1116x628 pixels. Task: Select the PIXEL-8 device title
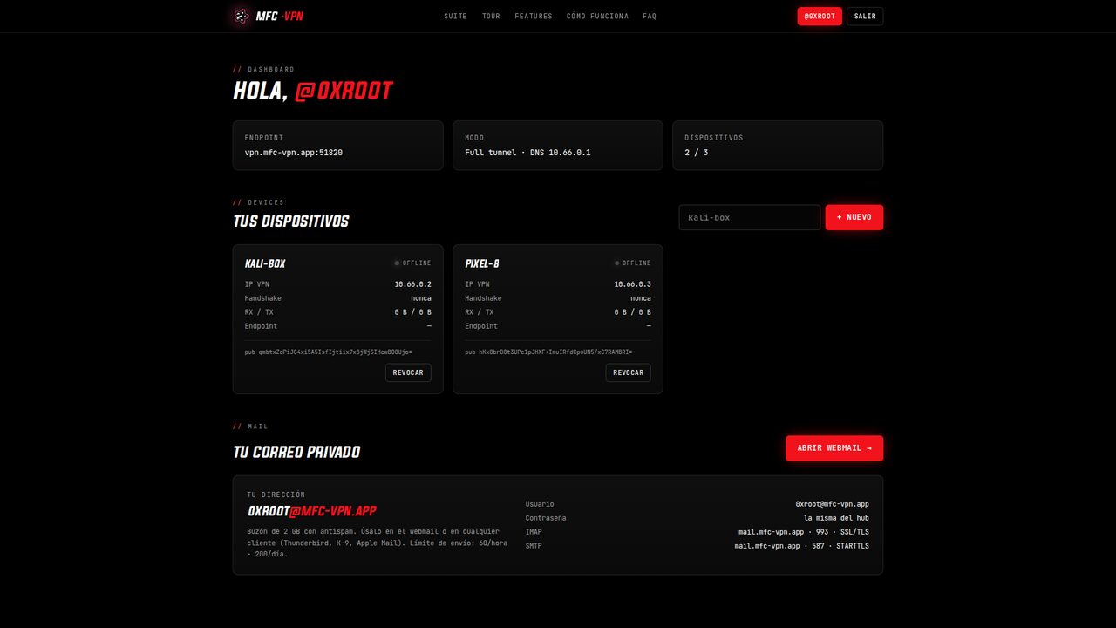coord(482,263)
